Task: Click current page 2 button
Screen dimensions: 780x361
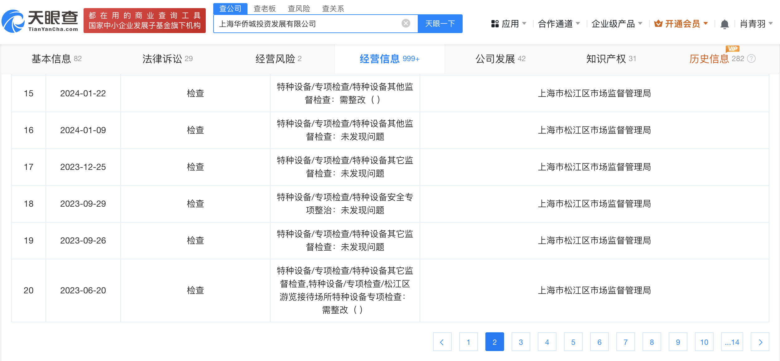Action: pyautogui.click(x=494, y=342)
